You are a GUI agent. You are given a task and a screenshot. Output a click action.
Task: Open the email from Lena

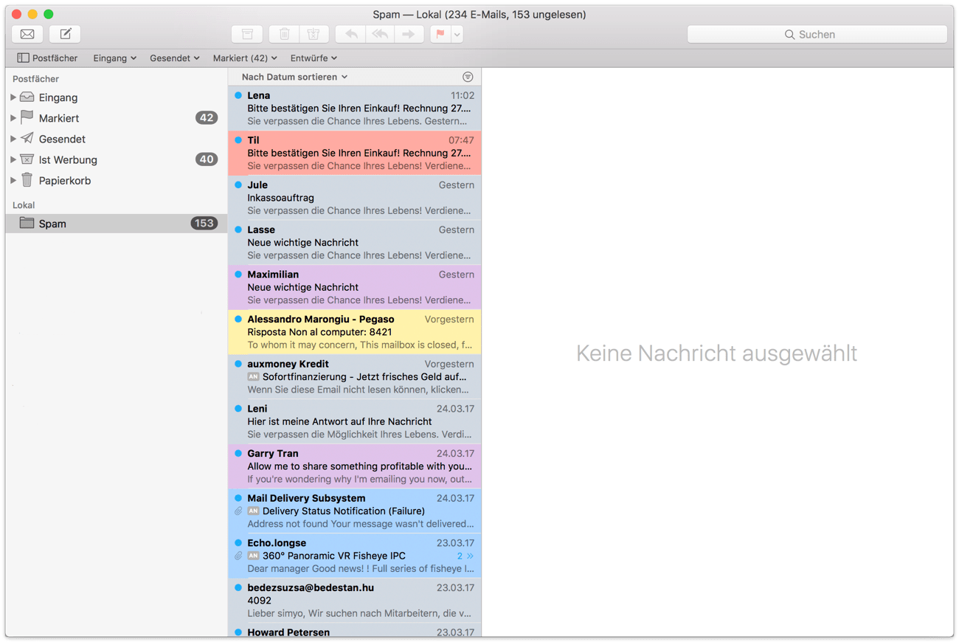point(355,108)
